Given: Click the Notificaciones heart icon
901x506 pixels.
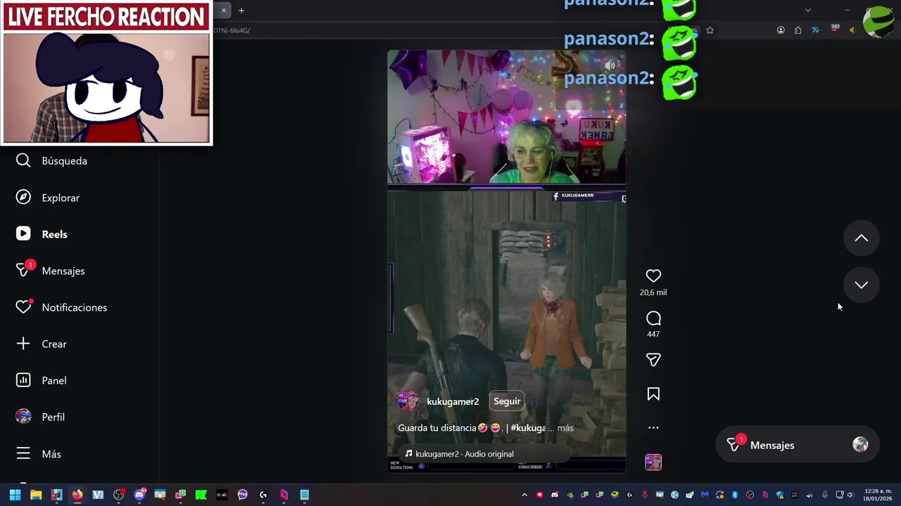Looking at the screenshot, I should click(x=23, y=307).
